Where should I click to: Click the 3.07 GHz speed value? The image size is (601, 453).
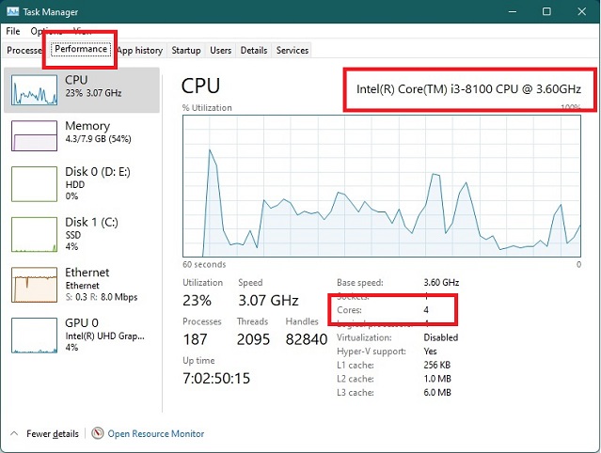tap(268, 301)
